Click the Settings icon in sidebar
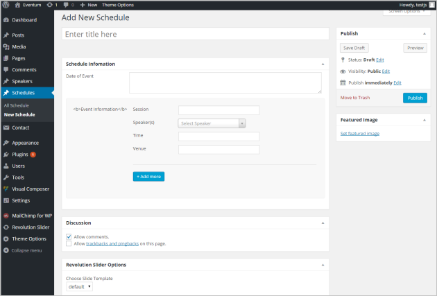Viewport: 437px width, 296px height. tap(6, 200)
